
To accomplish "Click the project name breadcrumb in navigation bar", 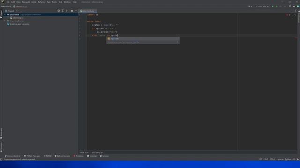I will 6,7.
